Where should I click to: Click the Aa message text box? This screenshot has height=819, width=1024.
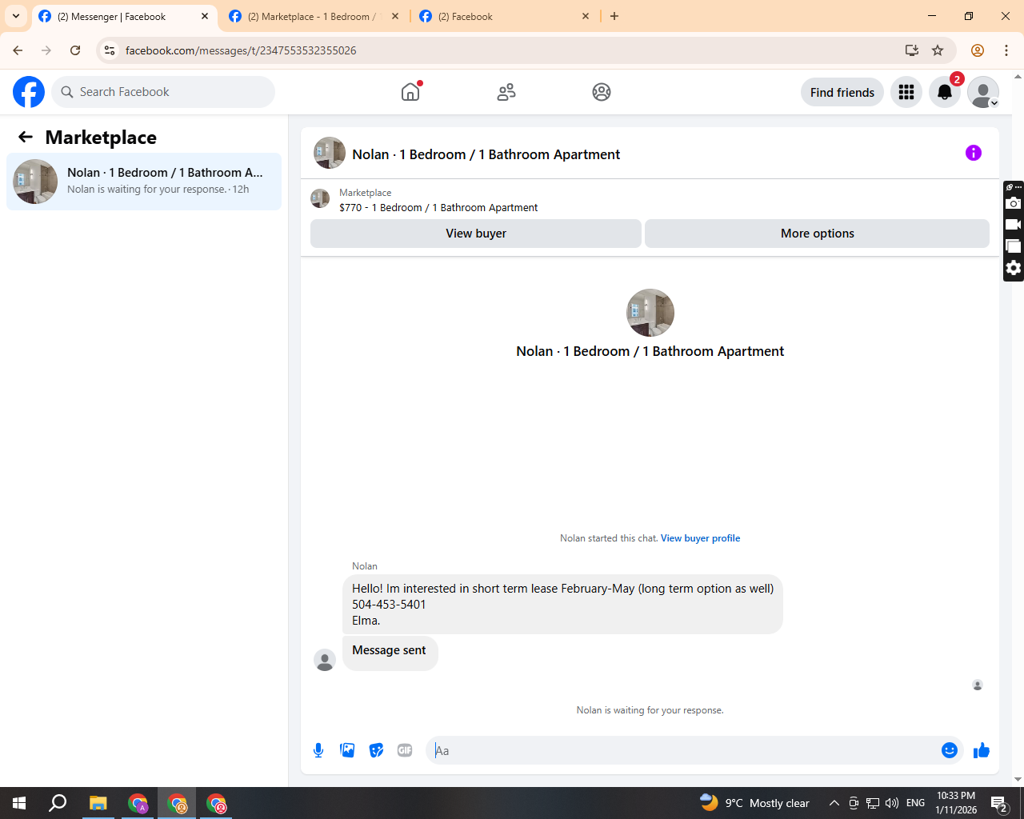pos(684,750)
